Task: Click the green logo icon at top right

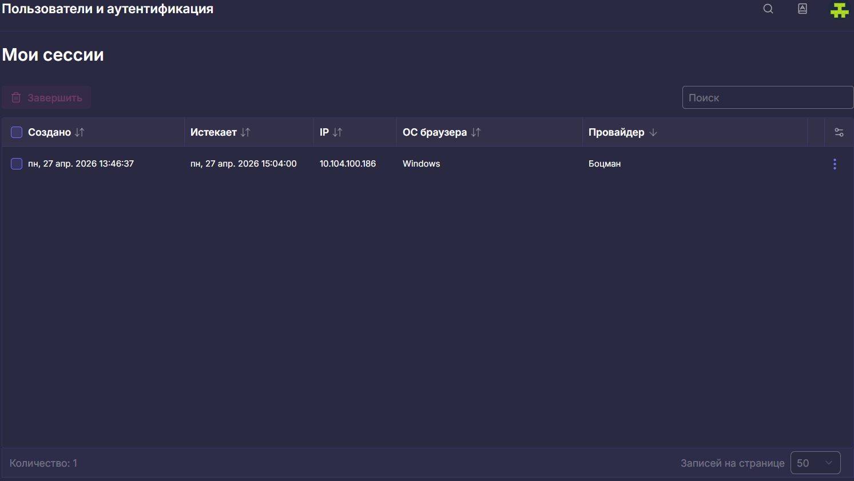Action: pyautogui.click(x=839, y=10)
